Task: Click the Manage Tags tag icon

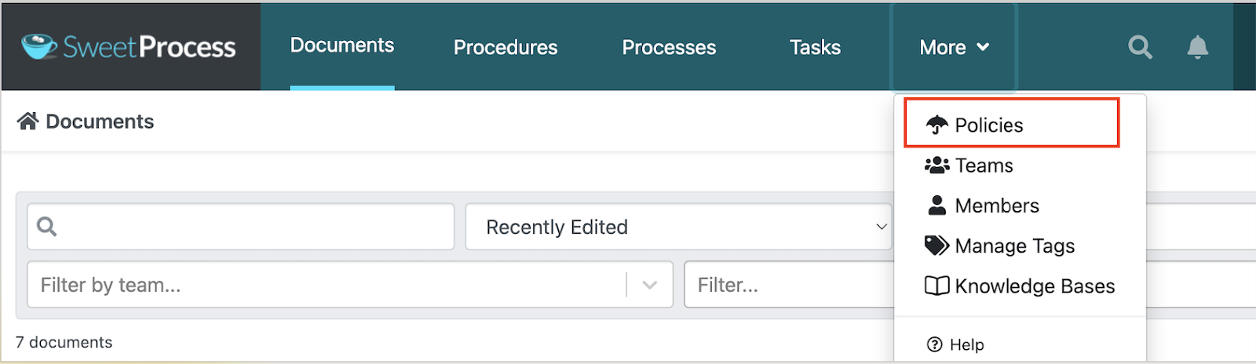Action: pyautogui.click(x=937, y=246)
